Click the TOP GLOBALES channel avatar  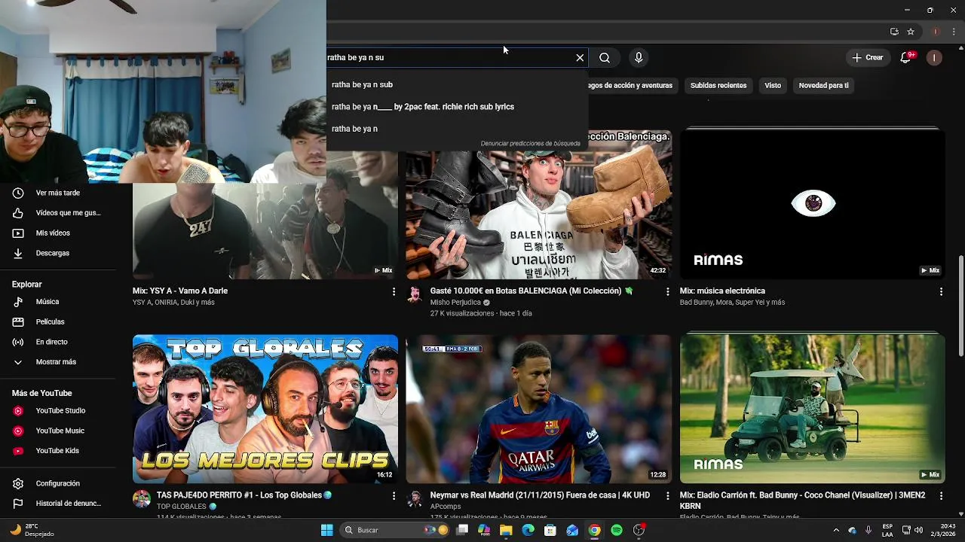pos(142,499)
